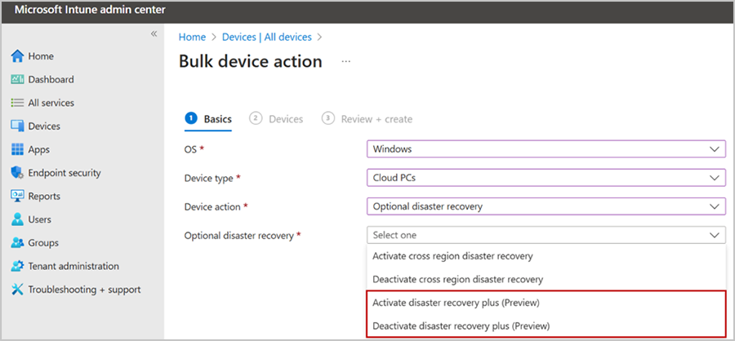
Task: Open Tenant administration gear icon
Action: [x=17, y=266]
